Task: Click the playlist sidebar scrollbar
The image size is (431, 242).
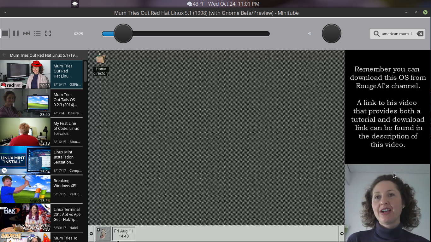Action: pos(85,72)
